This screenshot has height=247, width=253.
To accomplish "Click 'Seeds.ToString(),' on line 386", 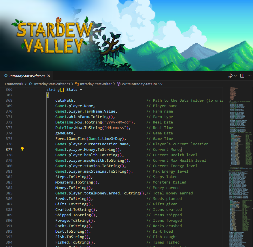I will [x=74, y=199].
